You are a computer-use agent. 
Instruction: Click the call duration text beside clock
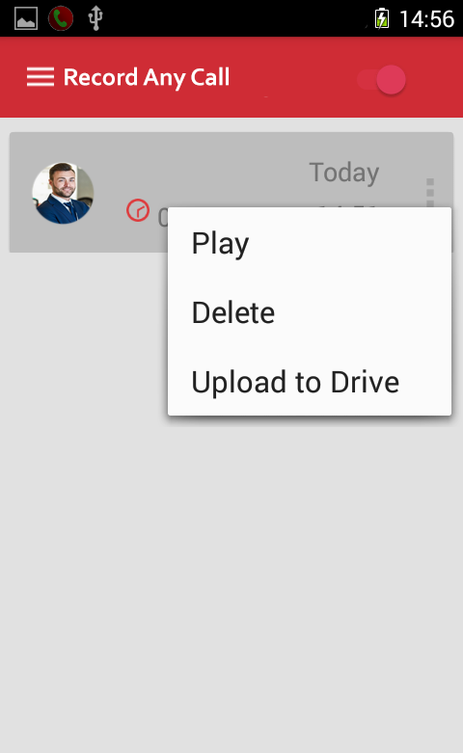[x=163, y=218]
